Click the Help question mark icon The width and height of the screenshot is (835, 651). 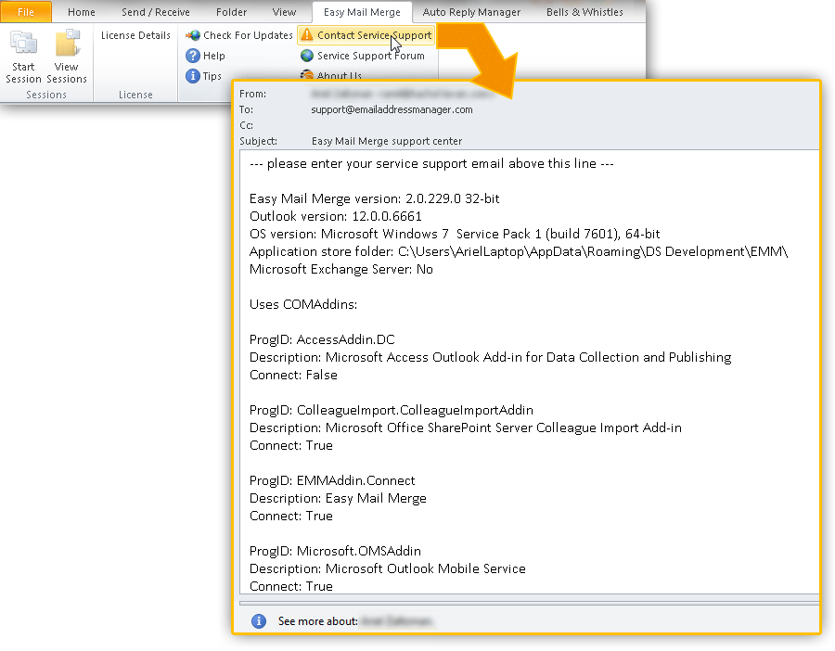pos(193,56)
